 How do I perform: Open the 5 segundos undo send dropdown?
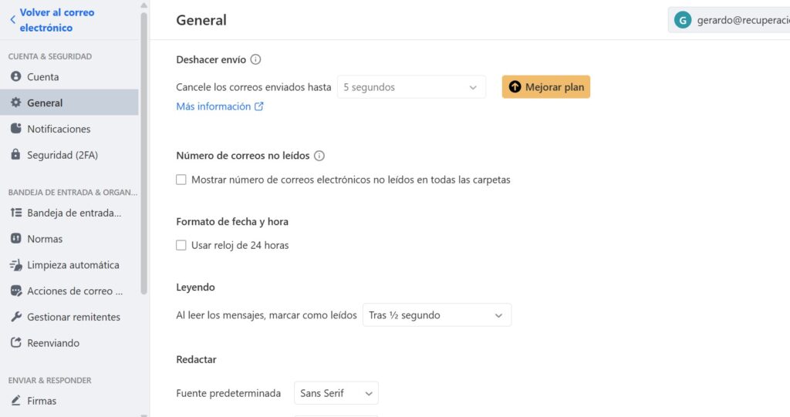tap(411, 87)
